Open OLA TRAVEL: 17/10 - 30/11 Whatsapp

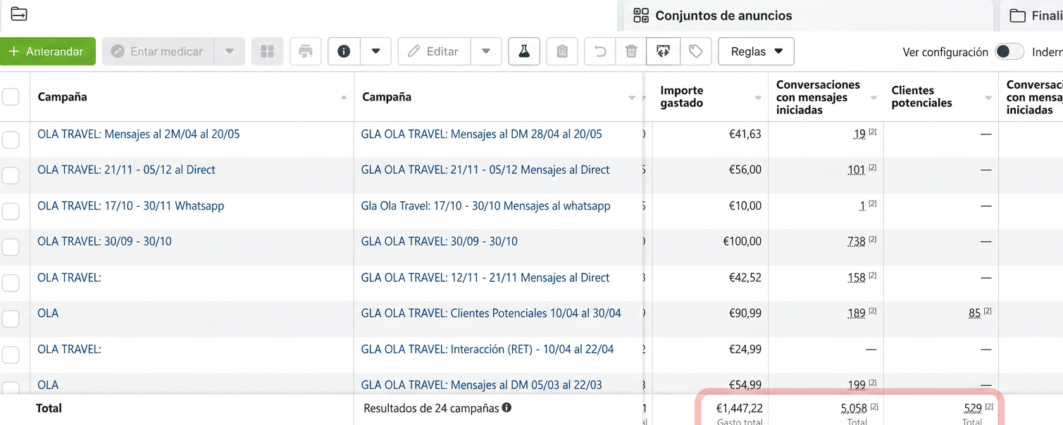coord(130,205)
